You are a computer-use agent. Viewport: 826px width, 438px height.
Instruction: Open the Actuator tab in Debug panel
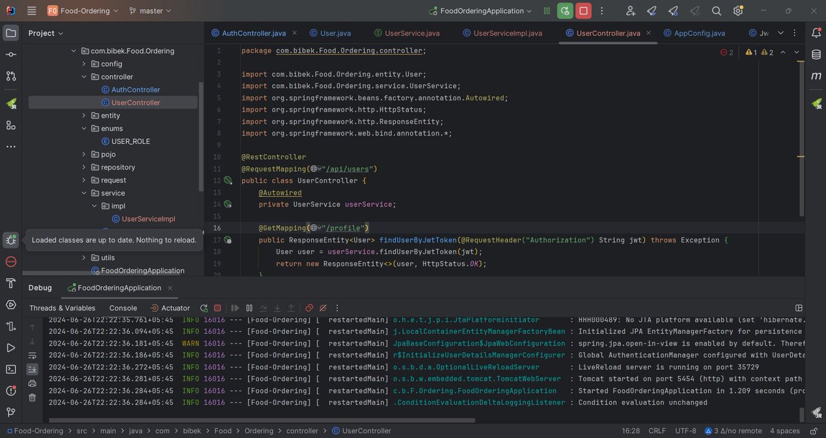[170, 308]
